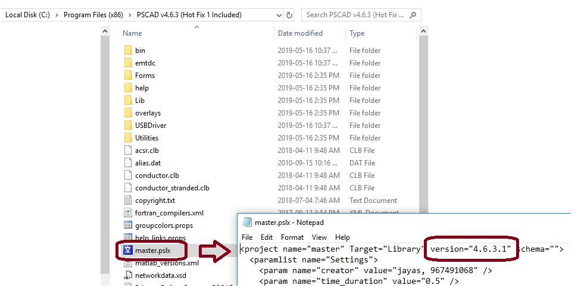Viewport: 581px width, 288px height.
Task: Click the search magnifier icon
Action: (x=414, y=15)
